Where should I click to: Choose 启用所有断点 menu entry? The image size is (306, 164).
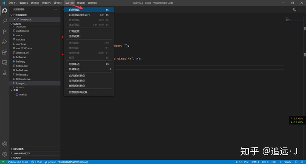(89, 76)
